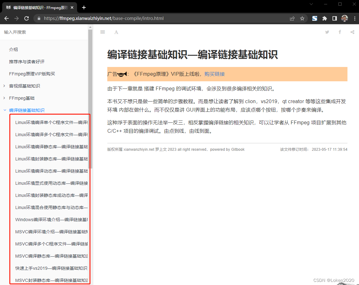Open Linux环境混合使用静态库与动态库 page

tap(51, 207)
